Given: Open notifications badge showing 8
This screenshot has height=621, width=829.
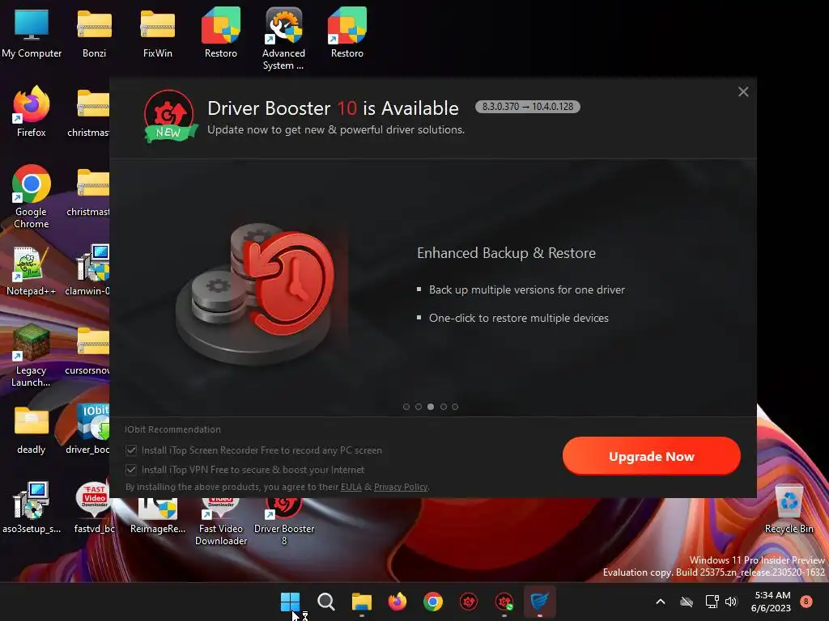Looking at the screenshot, I should (x=806, y=601).
